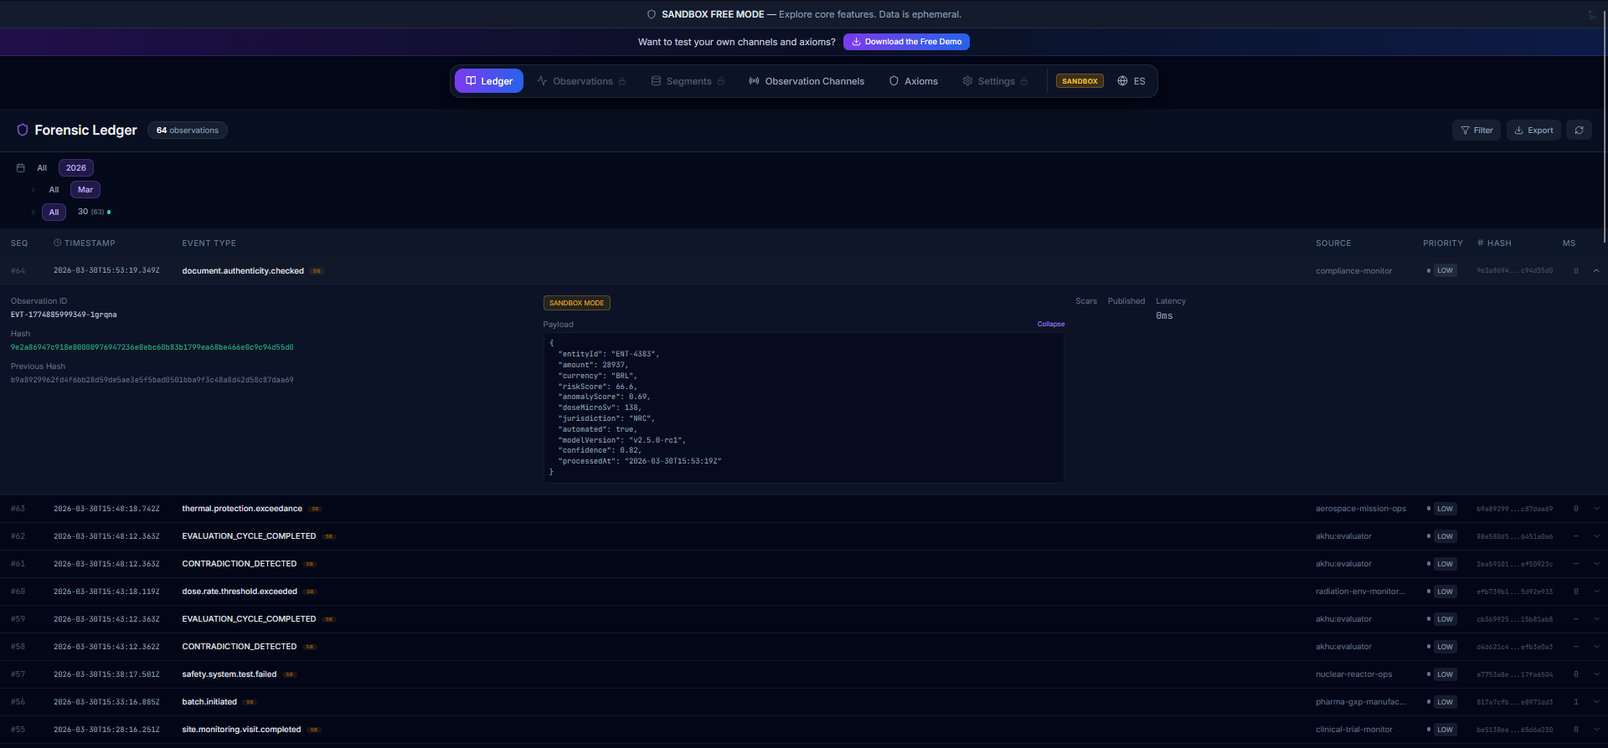The image size is (1608, 748).
Task: Click the calendar icon beside the year filter
Action: point(21,168)
